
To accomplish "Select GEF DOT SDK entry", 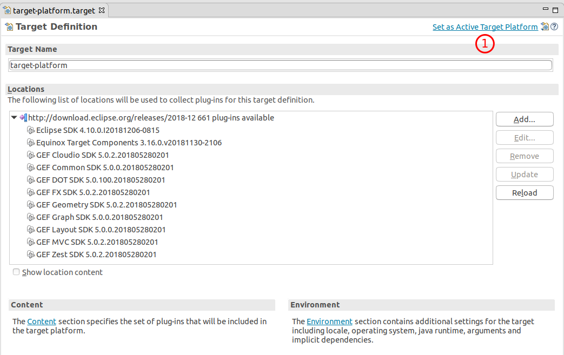I will pyautogui.click(x=101, y=180).
